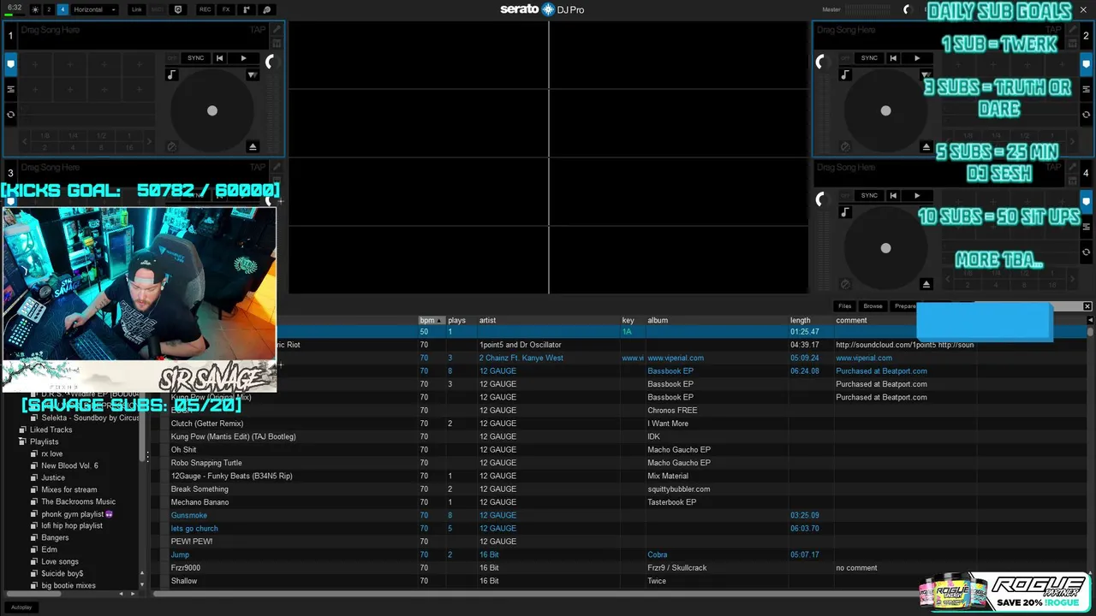Screen dimensions: 1096x616
Task: Select the Liked Tracks crate
Action: coord(51,429)
